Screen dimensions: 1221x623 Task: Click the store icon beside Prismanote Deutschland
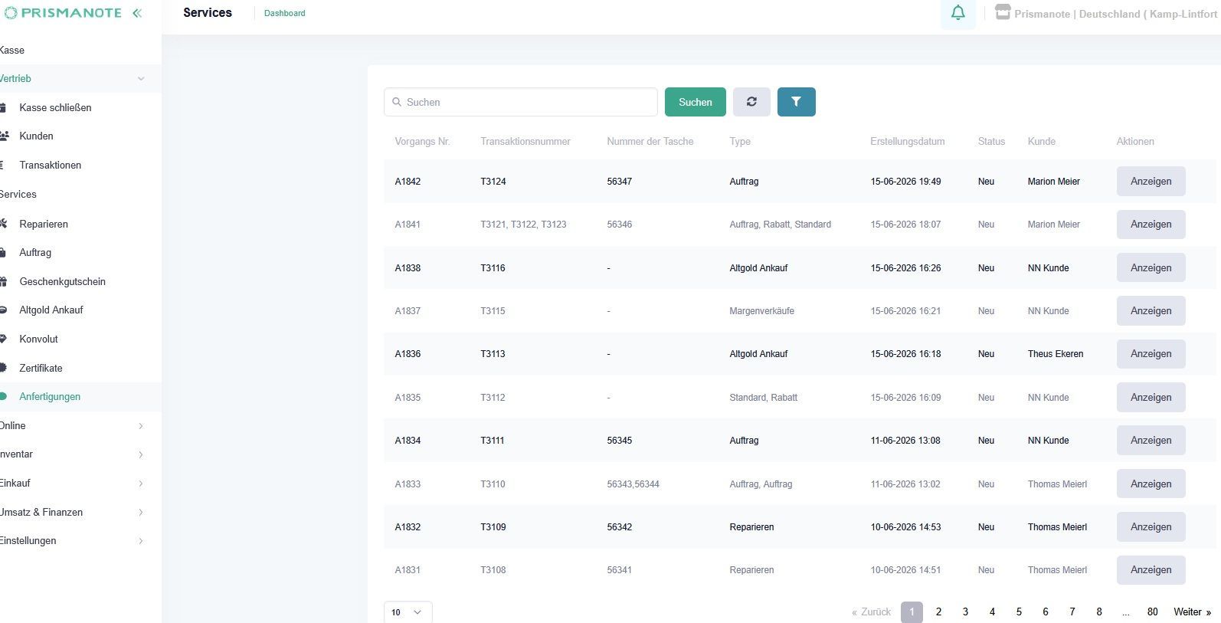[1003, 12]
